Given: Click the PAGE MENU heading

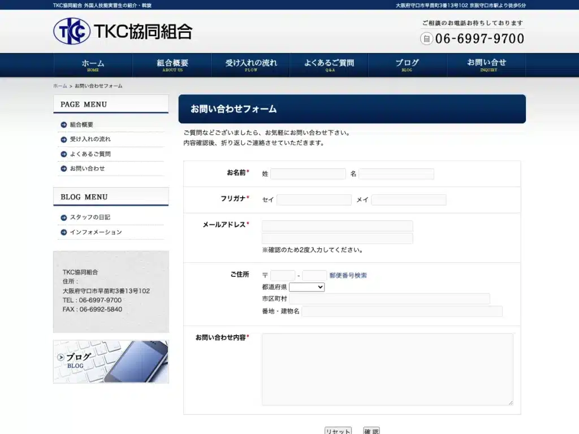Looking at the screenshot, I should coord(84,105).
